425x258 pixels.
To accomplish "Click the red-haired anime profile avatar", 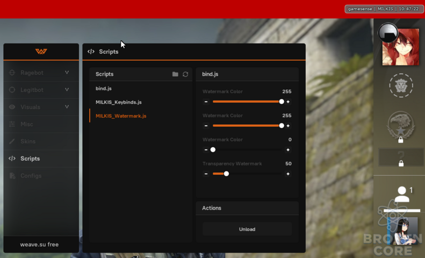I will tap(401, 47).
